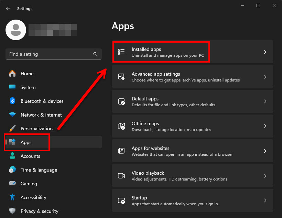The height and width of the screenshot is (218, 282).
Task: Close the Settings window
Action: pos(274,6)
